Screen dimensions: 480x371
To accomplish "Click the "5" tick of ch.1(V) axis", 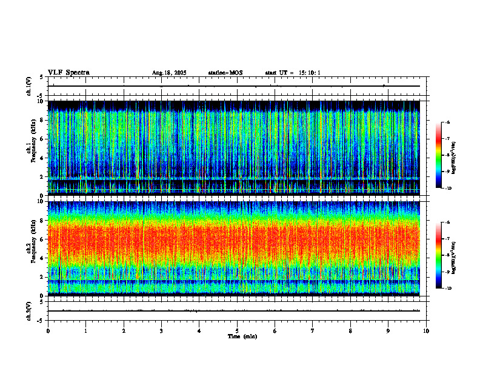I will point(42,77).
